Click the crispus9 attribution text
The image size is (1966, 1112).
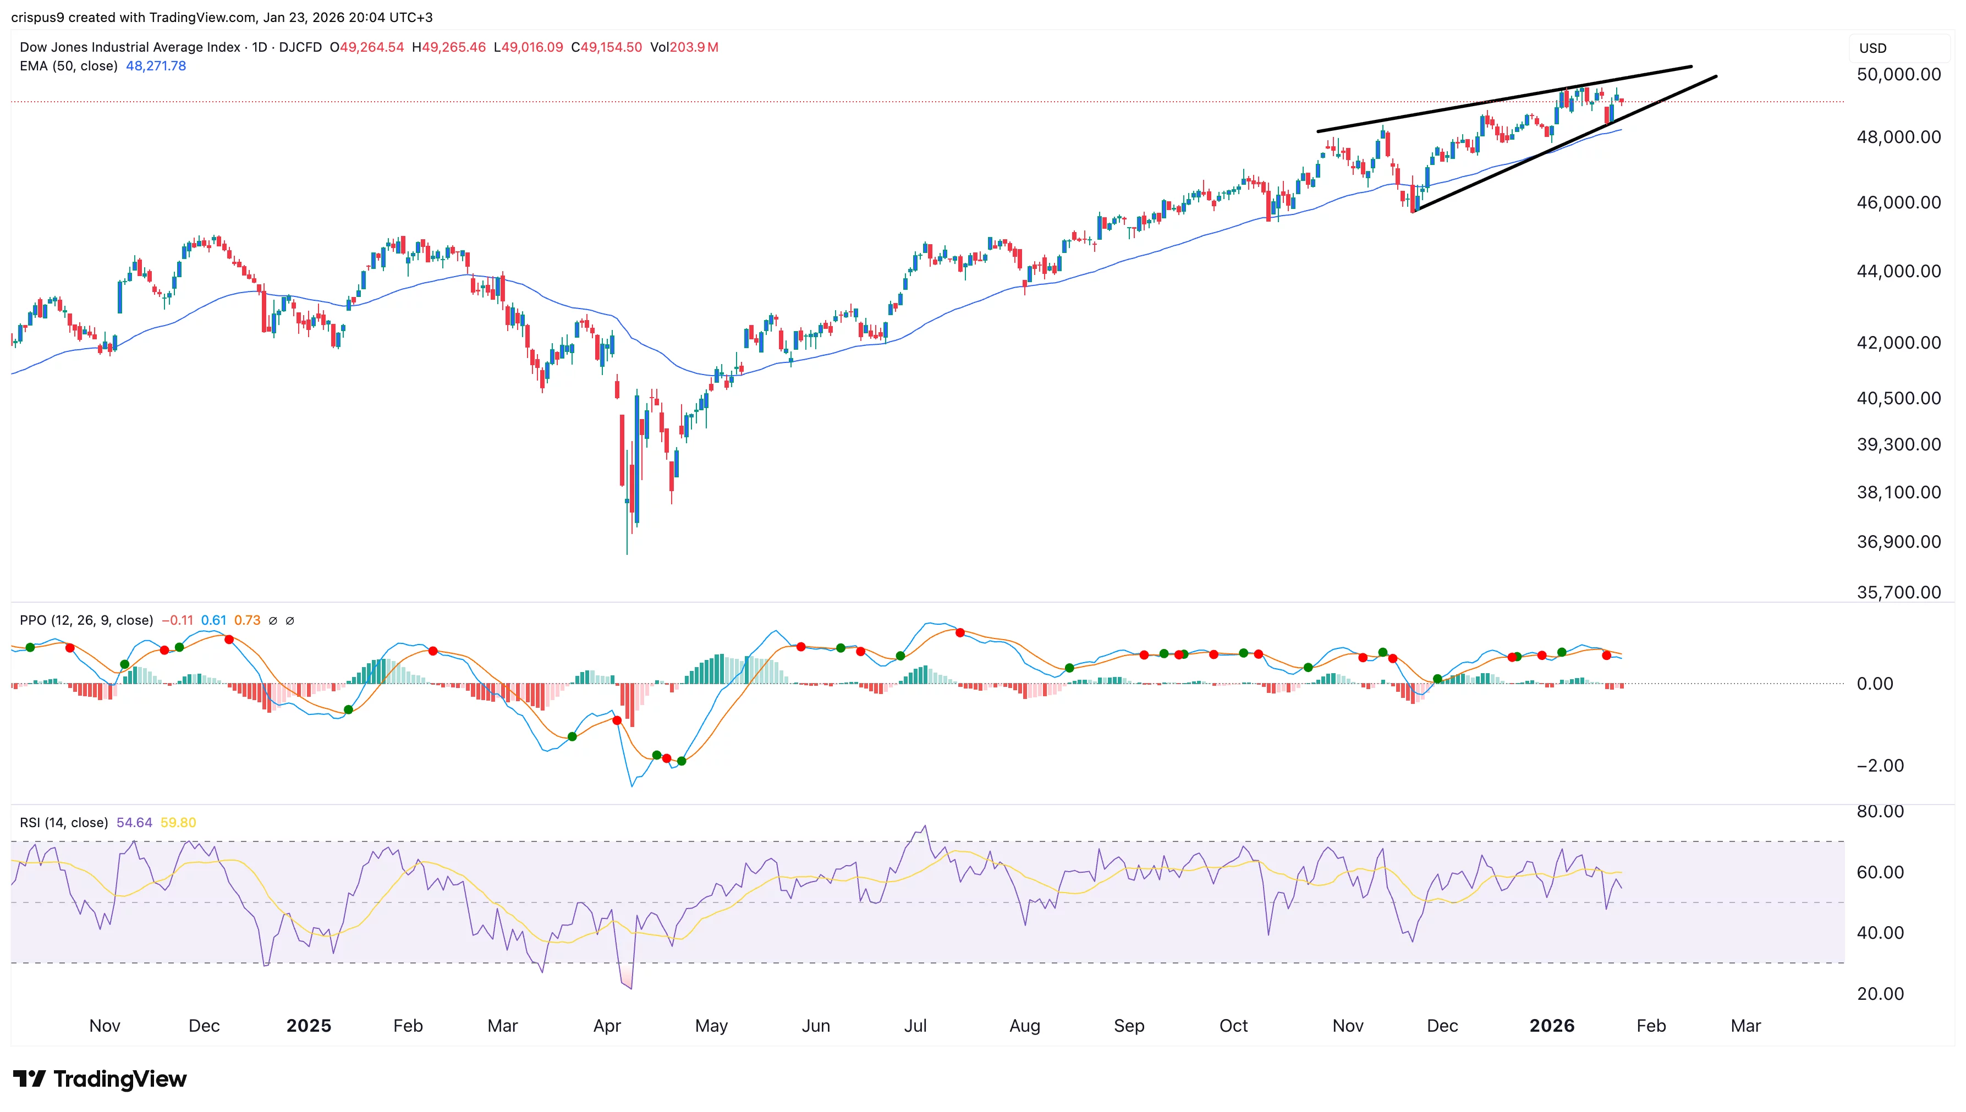[x=37, y=17]
